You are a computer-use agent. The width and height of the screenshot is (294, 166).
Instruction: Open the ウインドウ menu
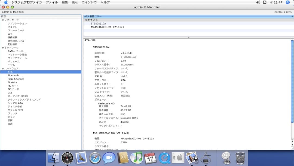pos(89,2)
